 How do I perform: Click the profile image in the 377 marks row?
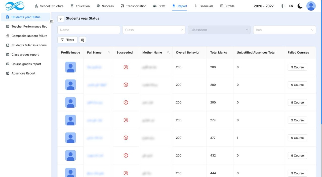click(70, 138)
